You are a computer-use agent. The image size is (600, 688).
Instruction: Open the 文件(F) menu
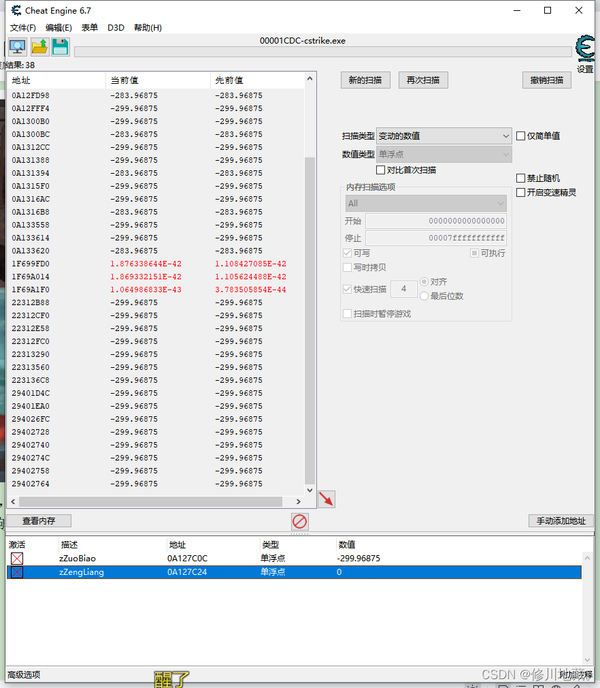pos(23,28)
